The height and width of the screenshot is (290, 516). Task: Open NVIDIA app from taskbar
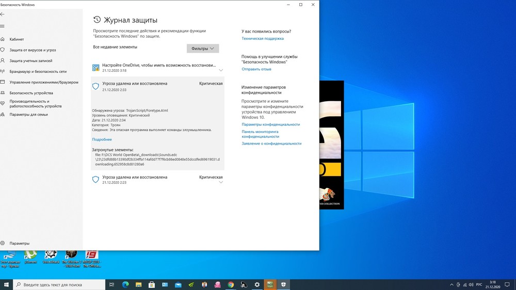(x=191, y=285)
